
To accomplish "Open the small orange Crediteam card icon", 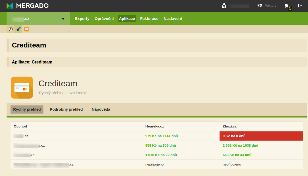I will 26,29.
